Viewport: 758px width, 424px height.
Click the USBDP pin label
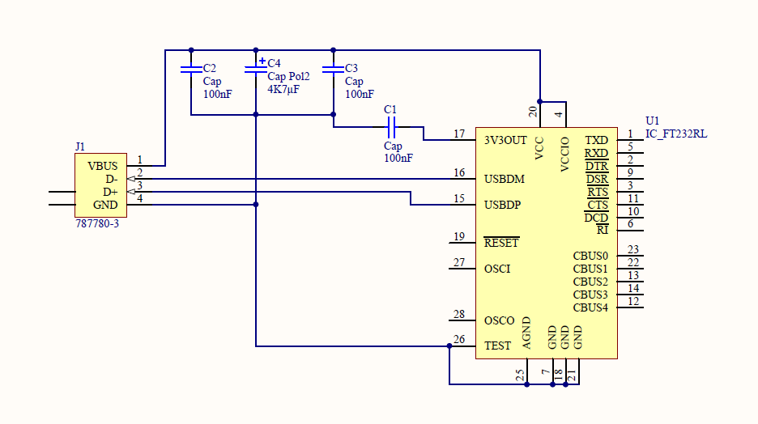coord(503,205)
